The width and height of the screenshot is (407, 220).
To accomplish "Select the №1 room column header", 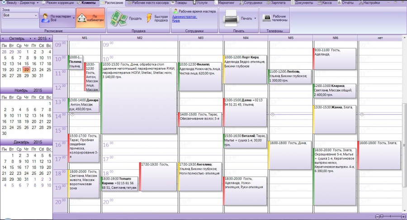I will point(85,38).
